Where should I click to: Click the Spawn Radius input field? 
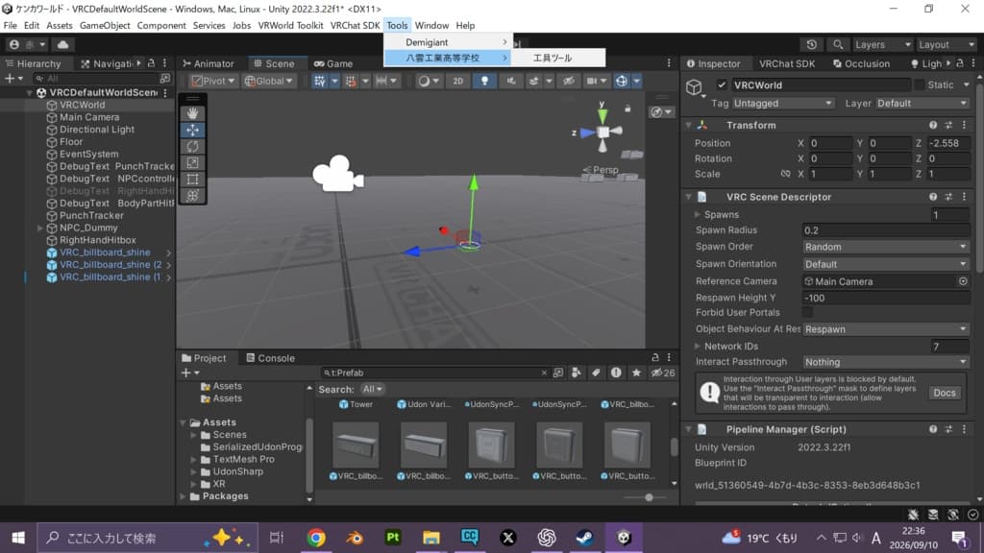[x=885, y=230]
